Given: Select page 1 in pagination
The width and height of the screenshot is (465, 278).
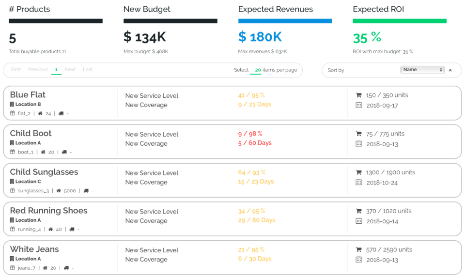Looking at the screenshot, I should coord(56,70).
